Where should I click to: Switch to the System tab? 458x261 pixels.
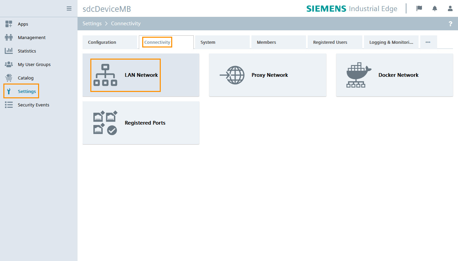[x=208, y=42]
